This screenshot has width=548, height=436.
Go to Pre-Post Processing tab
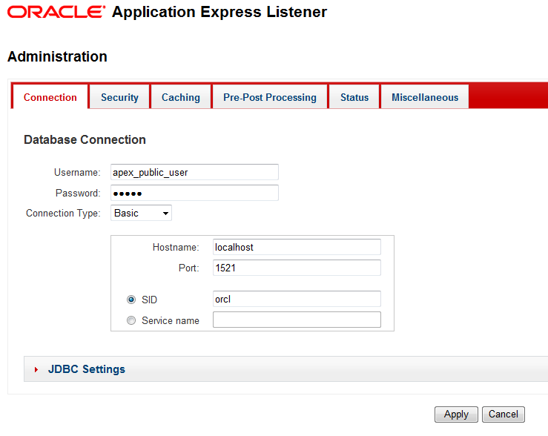tap(270, 97)
